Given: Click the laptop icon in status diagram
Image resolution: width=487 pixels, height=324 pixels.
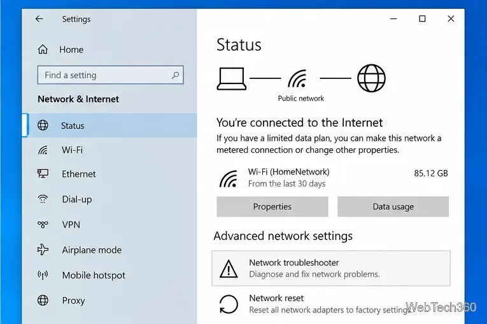Looking at the screenshot, I should [x=231, y=78].
